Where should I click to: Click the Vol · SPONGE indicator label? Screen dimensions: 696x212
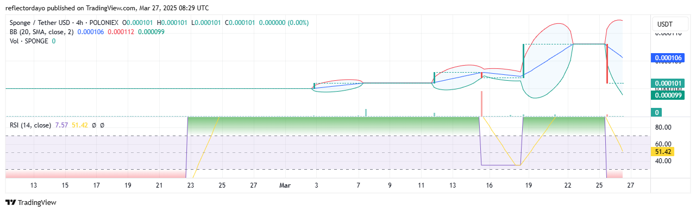pos(29,41)
